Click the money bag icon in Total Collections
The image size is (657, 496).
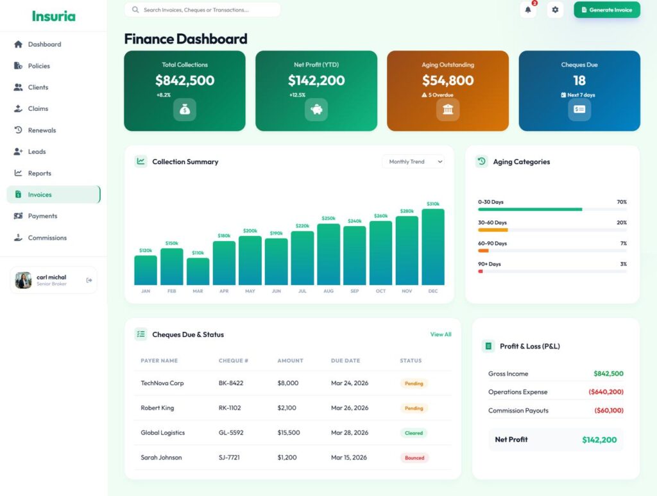pos(185,110)
